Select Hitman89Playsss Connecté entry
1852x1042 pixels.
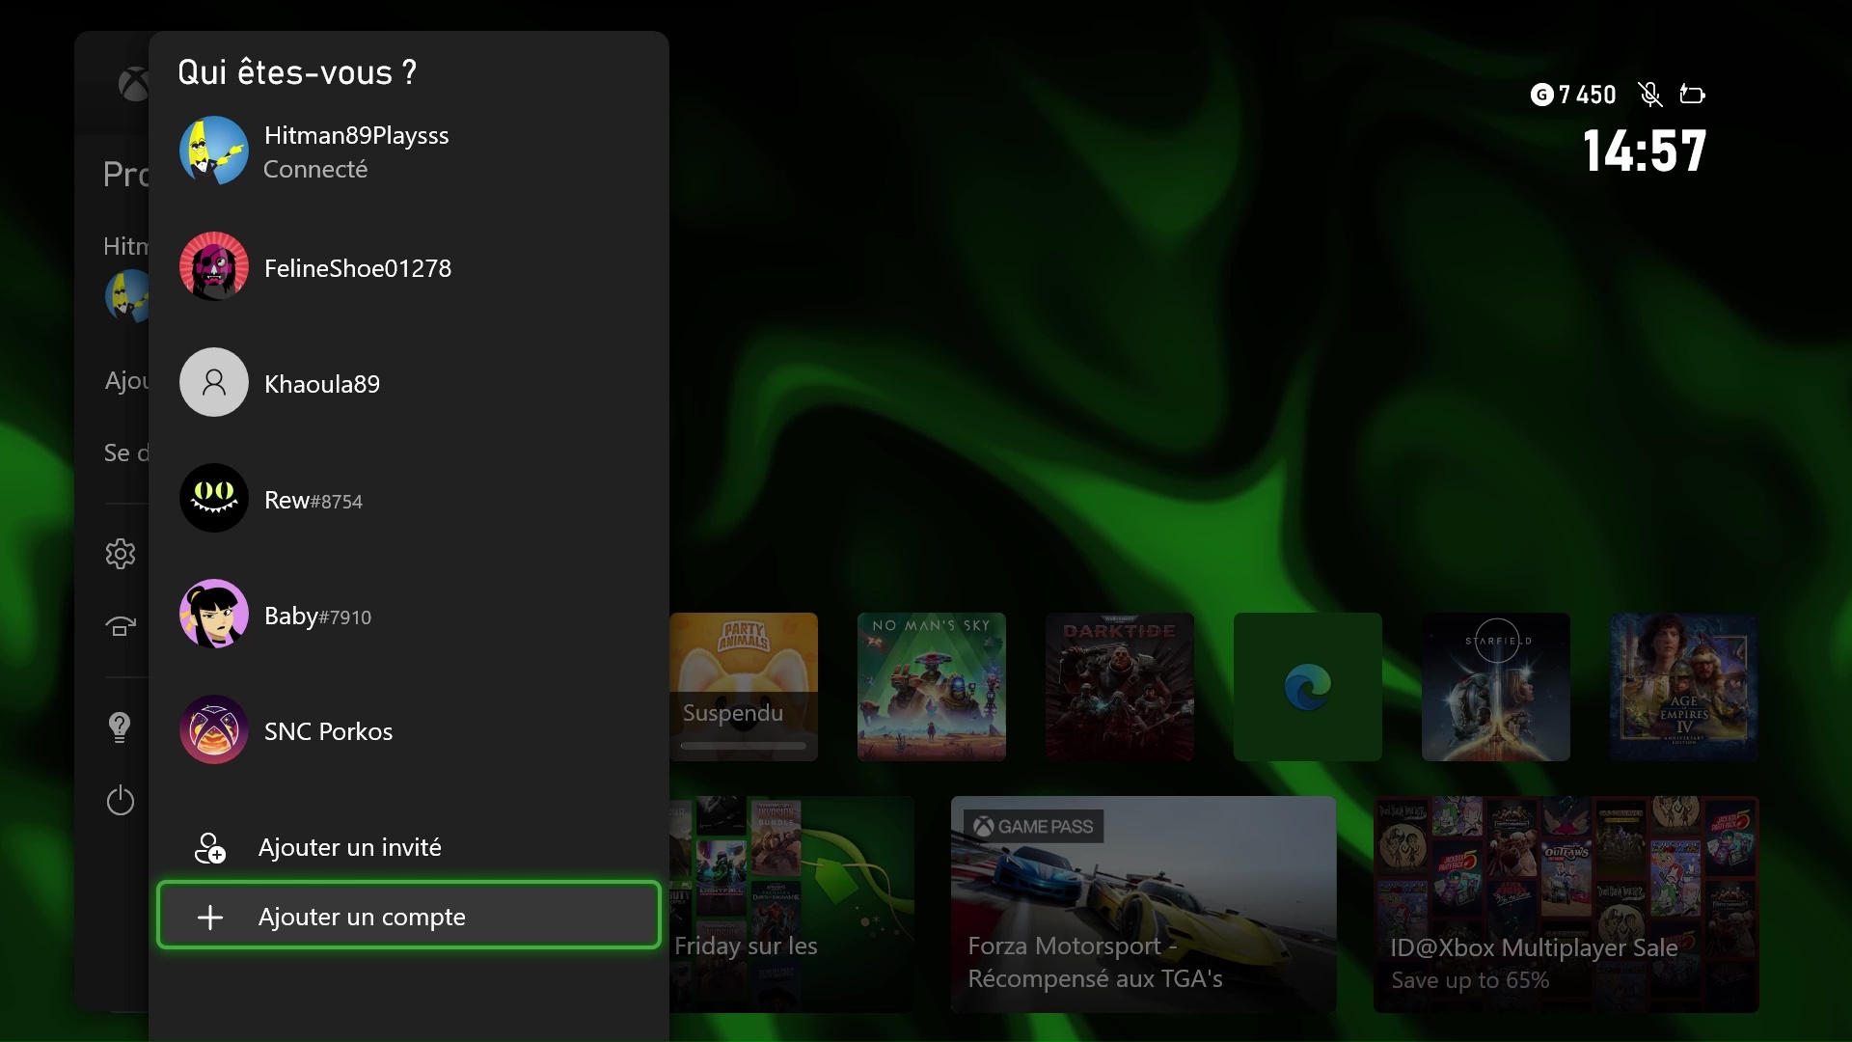[409, 151]
